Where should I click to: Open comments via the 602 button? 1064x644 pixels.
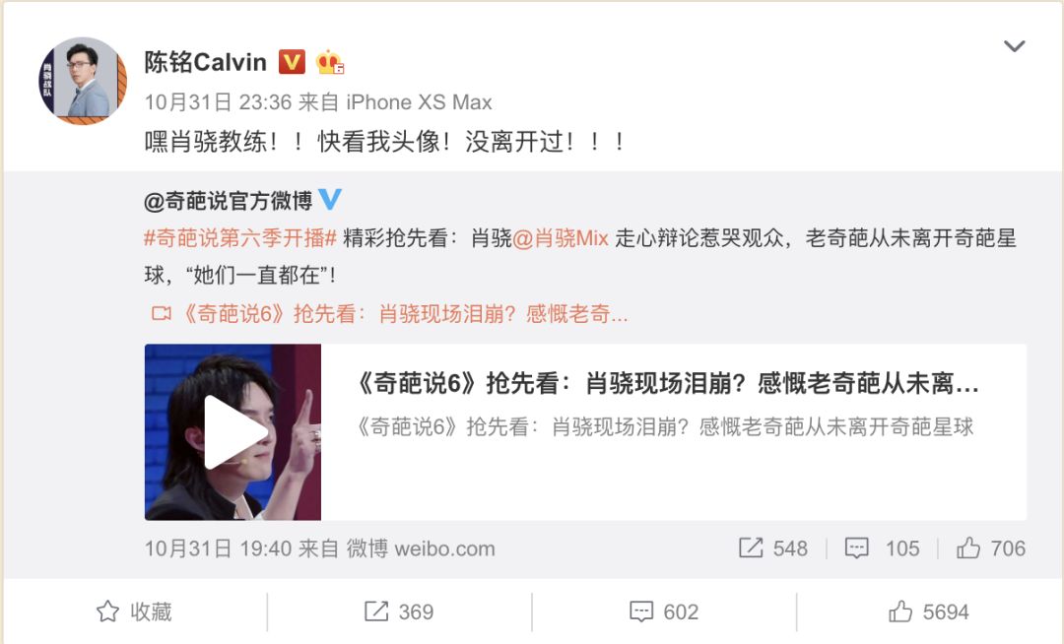(664, 612)
